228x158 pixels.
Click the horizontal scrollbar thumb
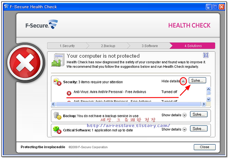pos(128,104)
